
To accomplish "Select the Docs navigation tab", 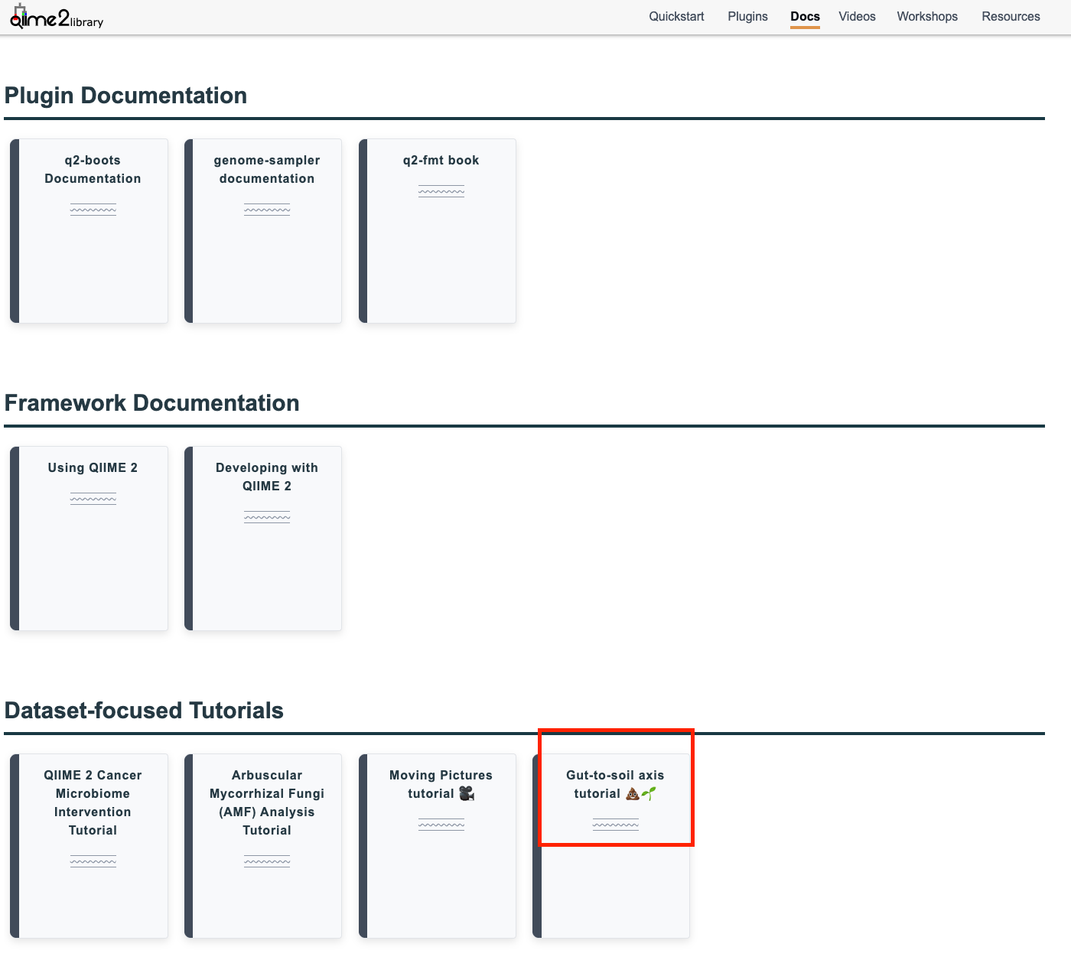I will [x=805, y=16].
